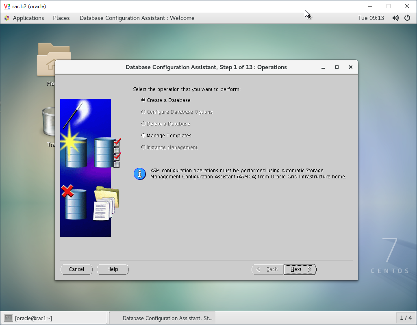417x325 pixels.
Task: Click the Back button
Action: pos(267,269)
